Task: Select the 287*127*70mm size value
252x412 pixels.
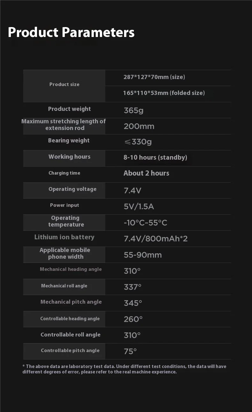Action: tap(154, 77)
